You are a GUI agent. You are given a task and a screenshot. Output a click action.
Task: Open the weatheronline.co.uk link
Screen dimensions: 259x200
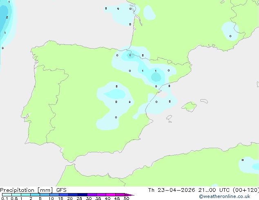click(x=225, y=196)
